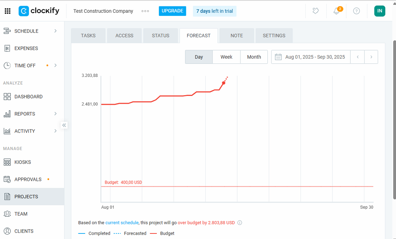Open the apps grid menu
Viewport: 396px width, 239px height.
point(7,11)
